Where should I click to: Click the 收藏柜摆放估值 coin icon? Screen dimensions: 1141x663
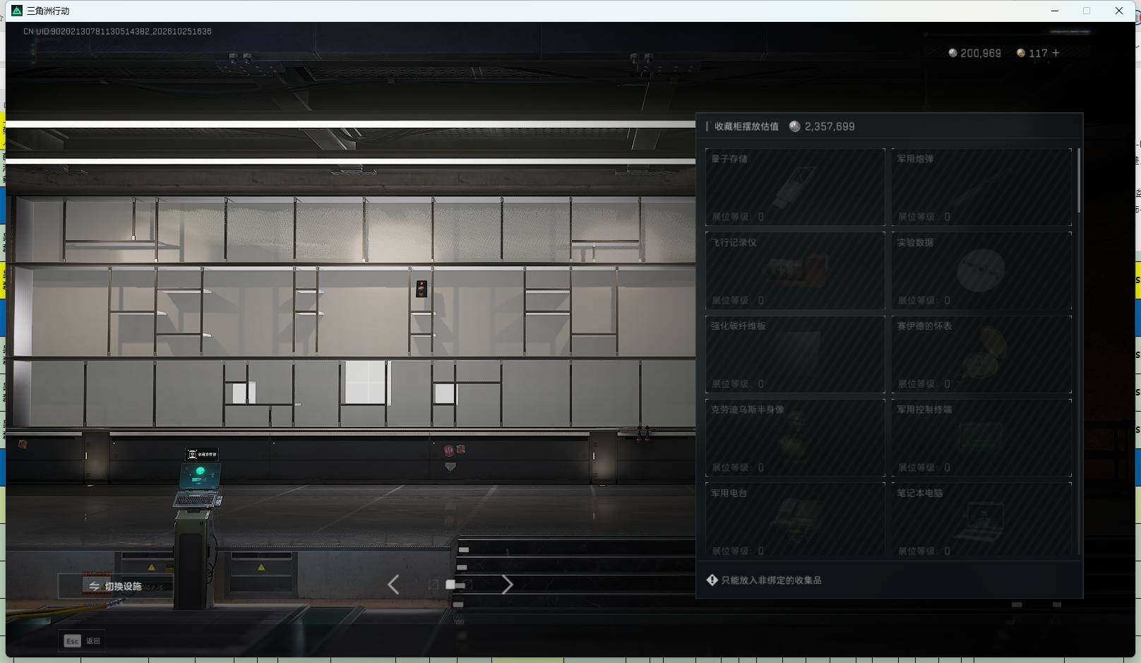click(x=794, y=126)
